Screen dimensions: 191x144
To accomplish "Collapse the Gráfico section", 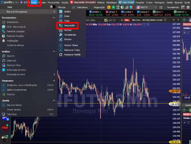I will coord(54,51).
